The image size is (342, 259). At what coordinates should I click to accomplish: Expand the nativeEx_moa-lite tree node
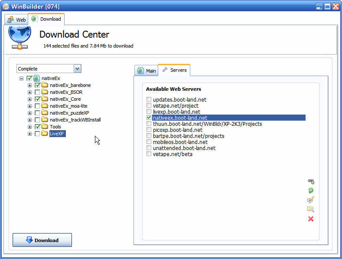(x=29, y=106)
